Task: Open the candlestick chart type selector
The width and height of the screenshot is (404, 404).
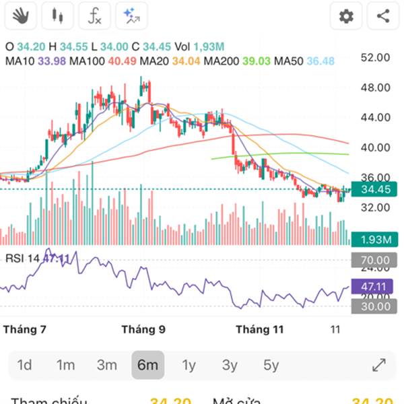Action: pos(58,15)
